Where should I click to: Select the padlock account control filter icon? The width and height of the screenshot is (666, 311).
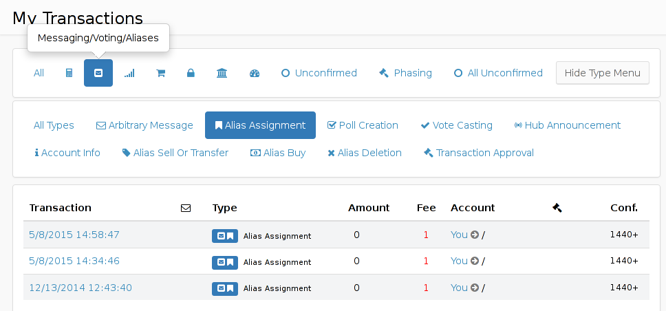point(191,73)
